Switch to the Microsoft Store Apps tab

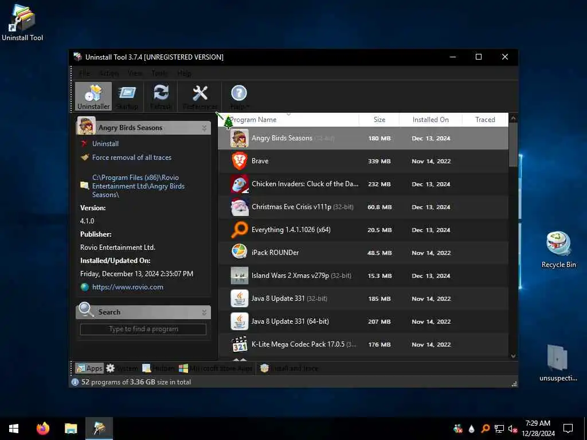point(216,368)
